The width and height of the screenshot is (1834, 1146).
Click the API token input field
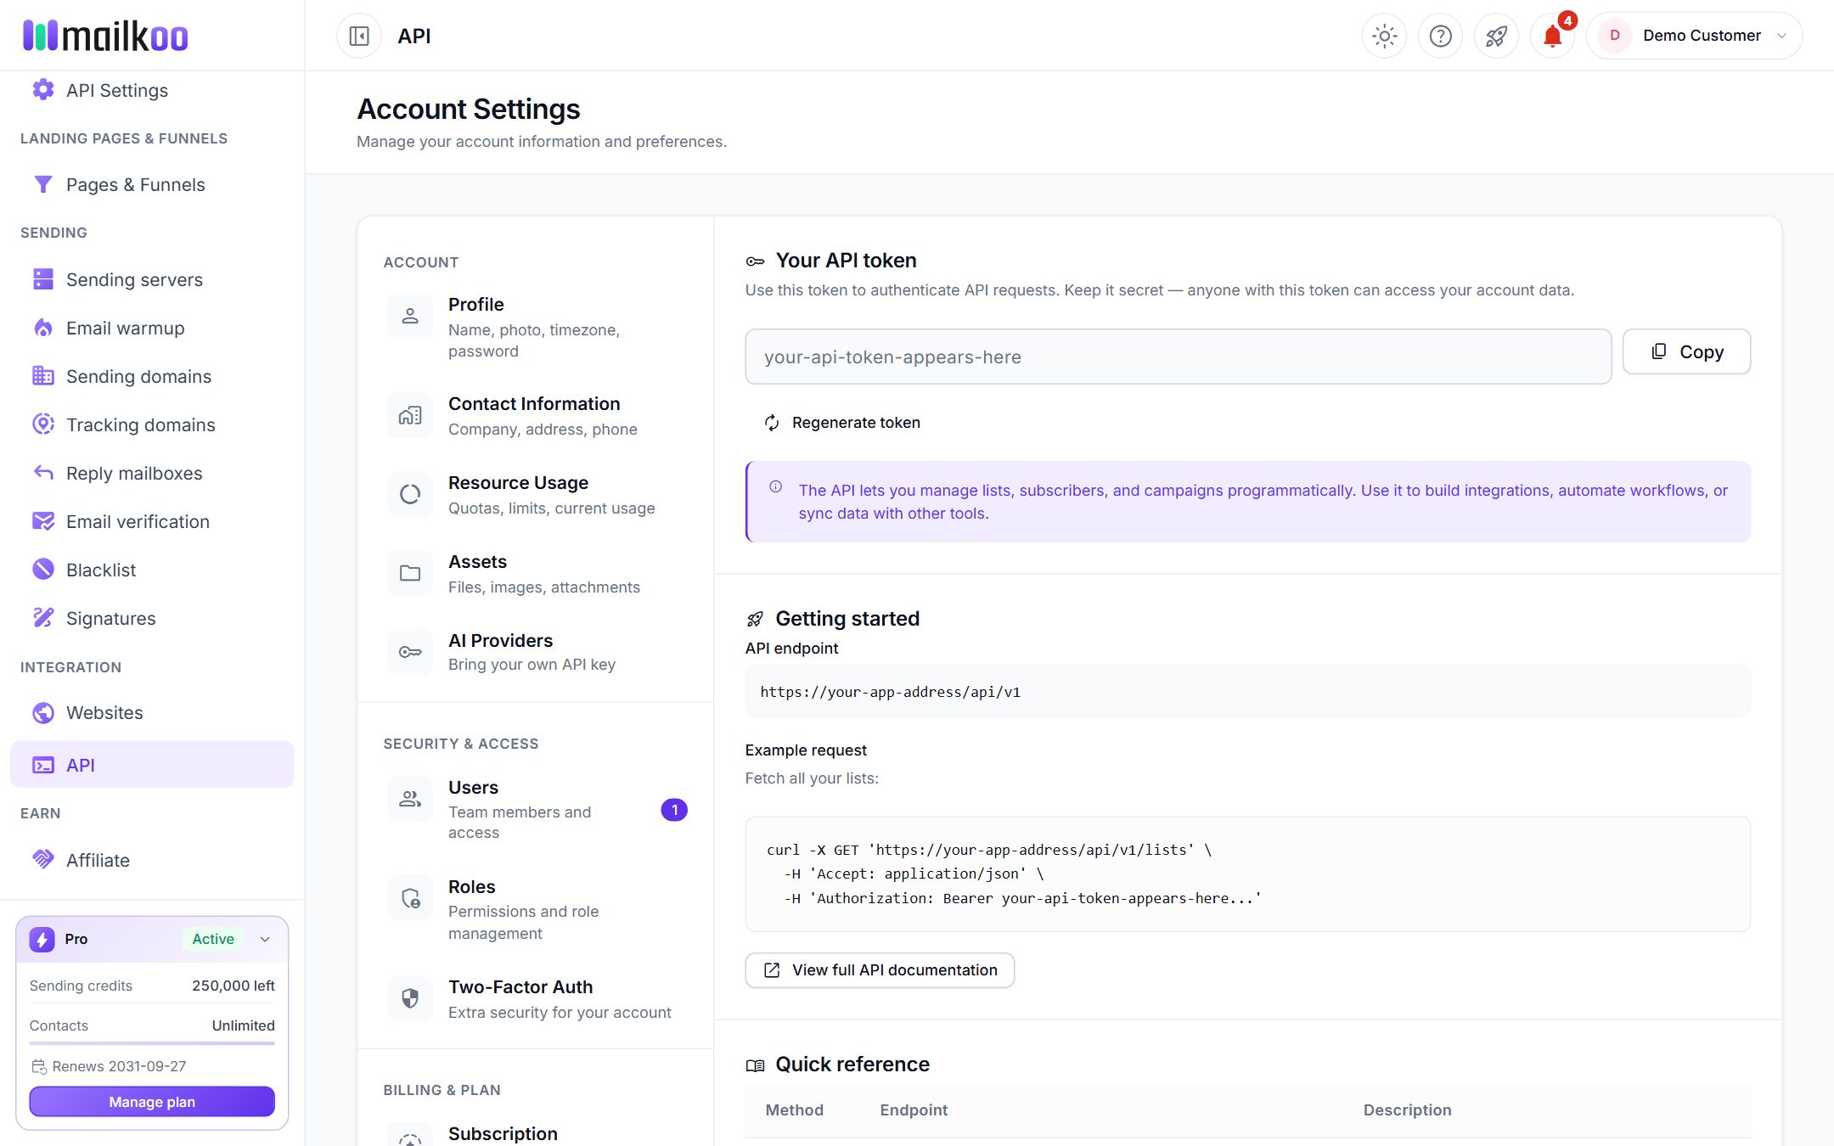click(x=1178, y=357)
